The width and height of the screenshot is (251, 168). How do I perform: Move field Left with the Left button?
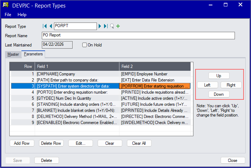207,85
